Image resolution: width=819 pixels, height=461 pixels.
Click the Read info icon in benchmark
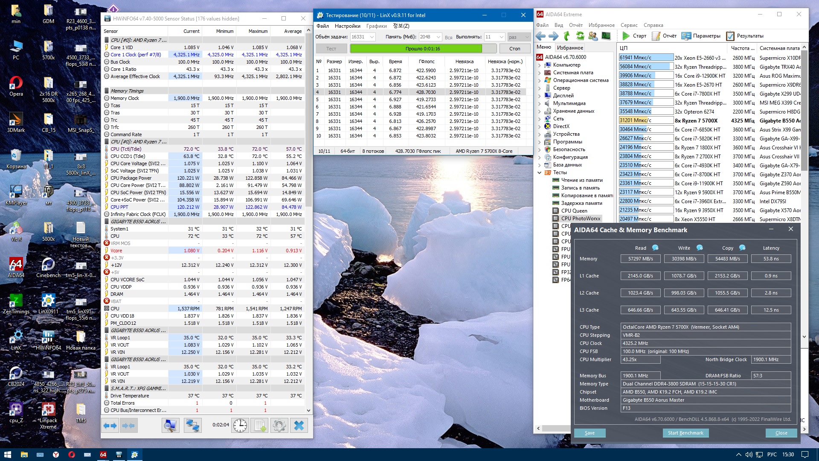point(655,248)
